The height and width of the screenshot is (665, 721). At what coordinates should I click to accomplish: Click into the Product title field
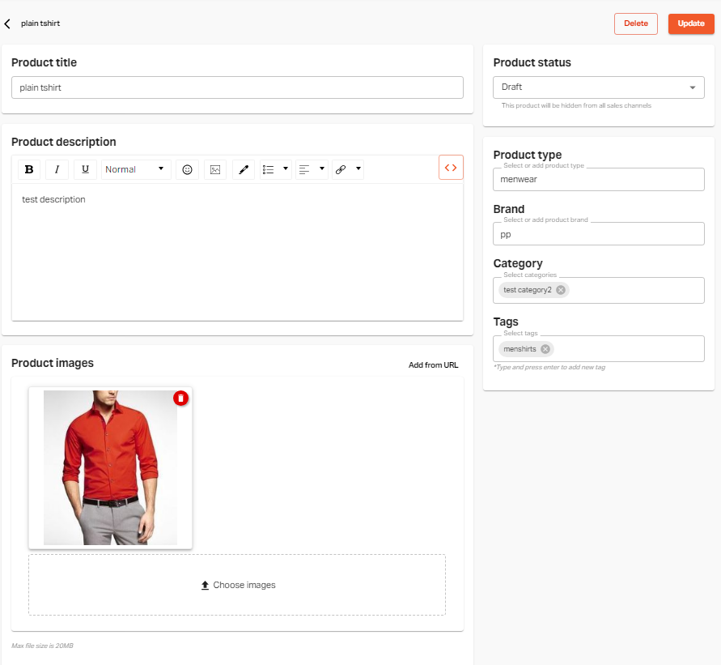pos(237,87)
